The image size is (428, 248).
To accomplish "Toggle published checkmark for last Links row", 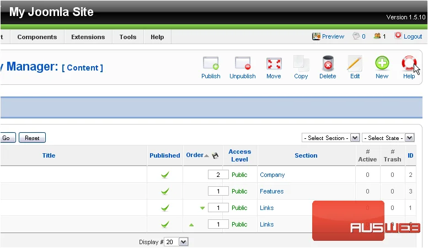I will click(x=165, y=224).
